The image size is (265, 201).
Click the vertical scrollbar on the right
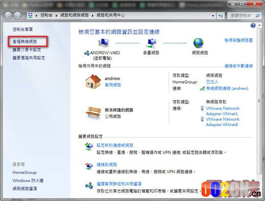tap(259, 100)
